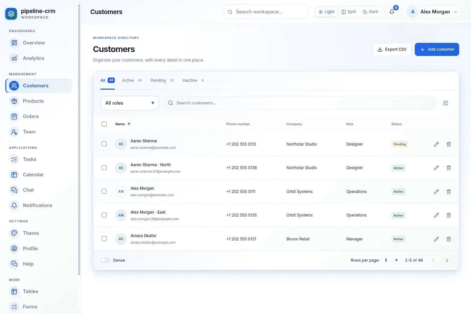Image resolution: width=471 pixels, height=314 pixels.
Task: Click the Add customer button
Action: click(437, 49)
